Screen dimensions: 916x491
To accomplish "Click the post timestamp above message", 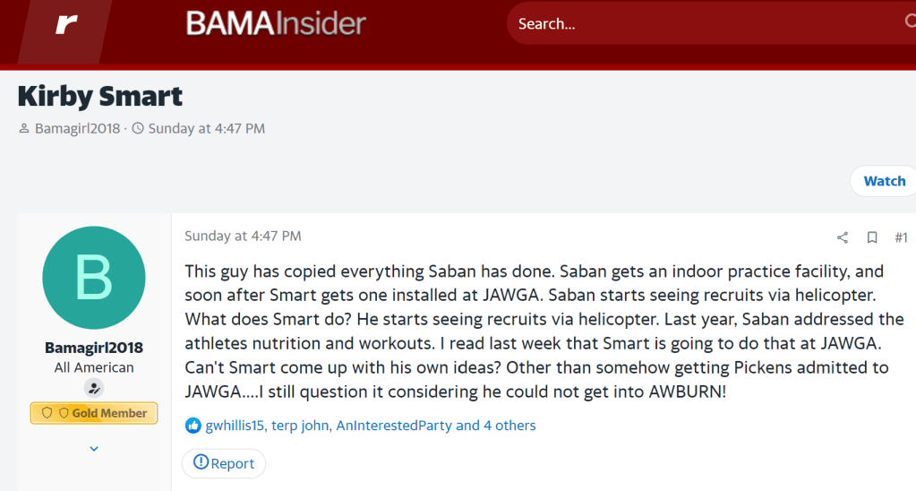I will [243, 237].
